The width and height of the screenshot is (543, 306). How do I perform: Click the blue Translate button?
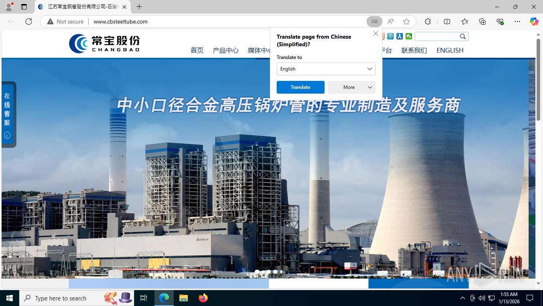click(301, 87)
